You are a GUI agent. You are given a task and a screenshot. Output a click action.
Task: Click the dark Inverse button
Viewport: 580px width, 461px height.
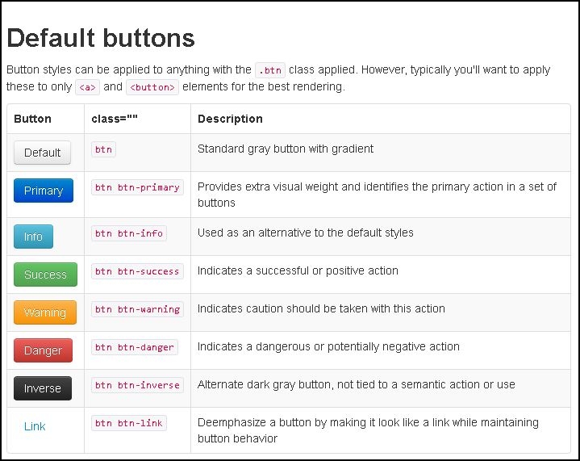[x=43, y=388]
